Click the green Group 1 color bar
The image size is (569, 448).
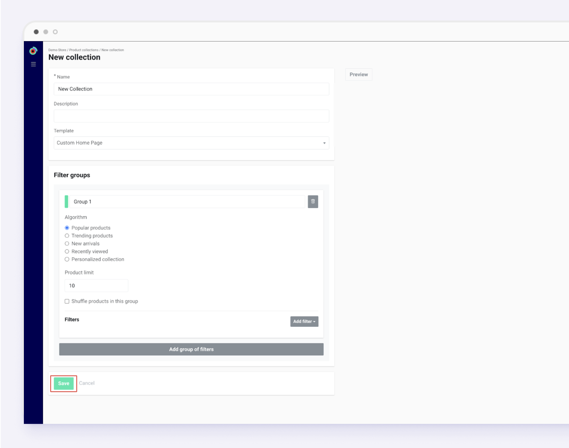(66, 202)
